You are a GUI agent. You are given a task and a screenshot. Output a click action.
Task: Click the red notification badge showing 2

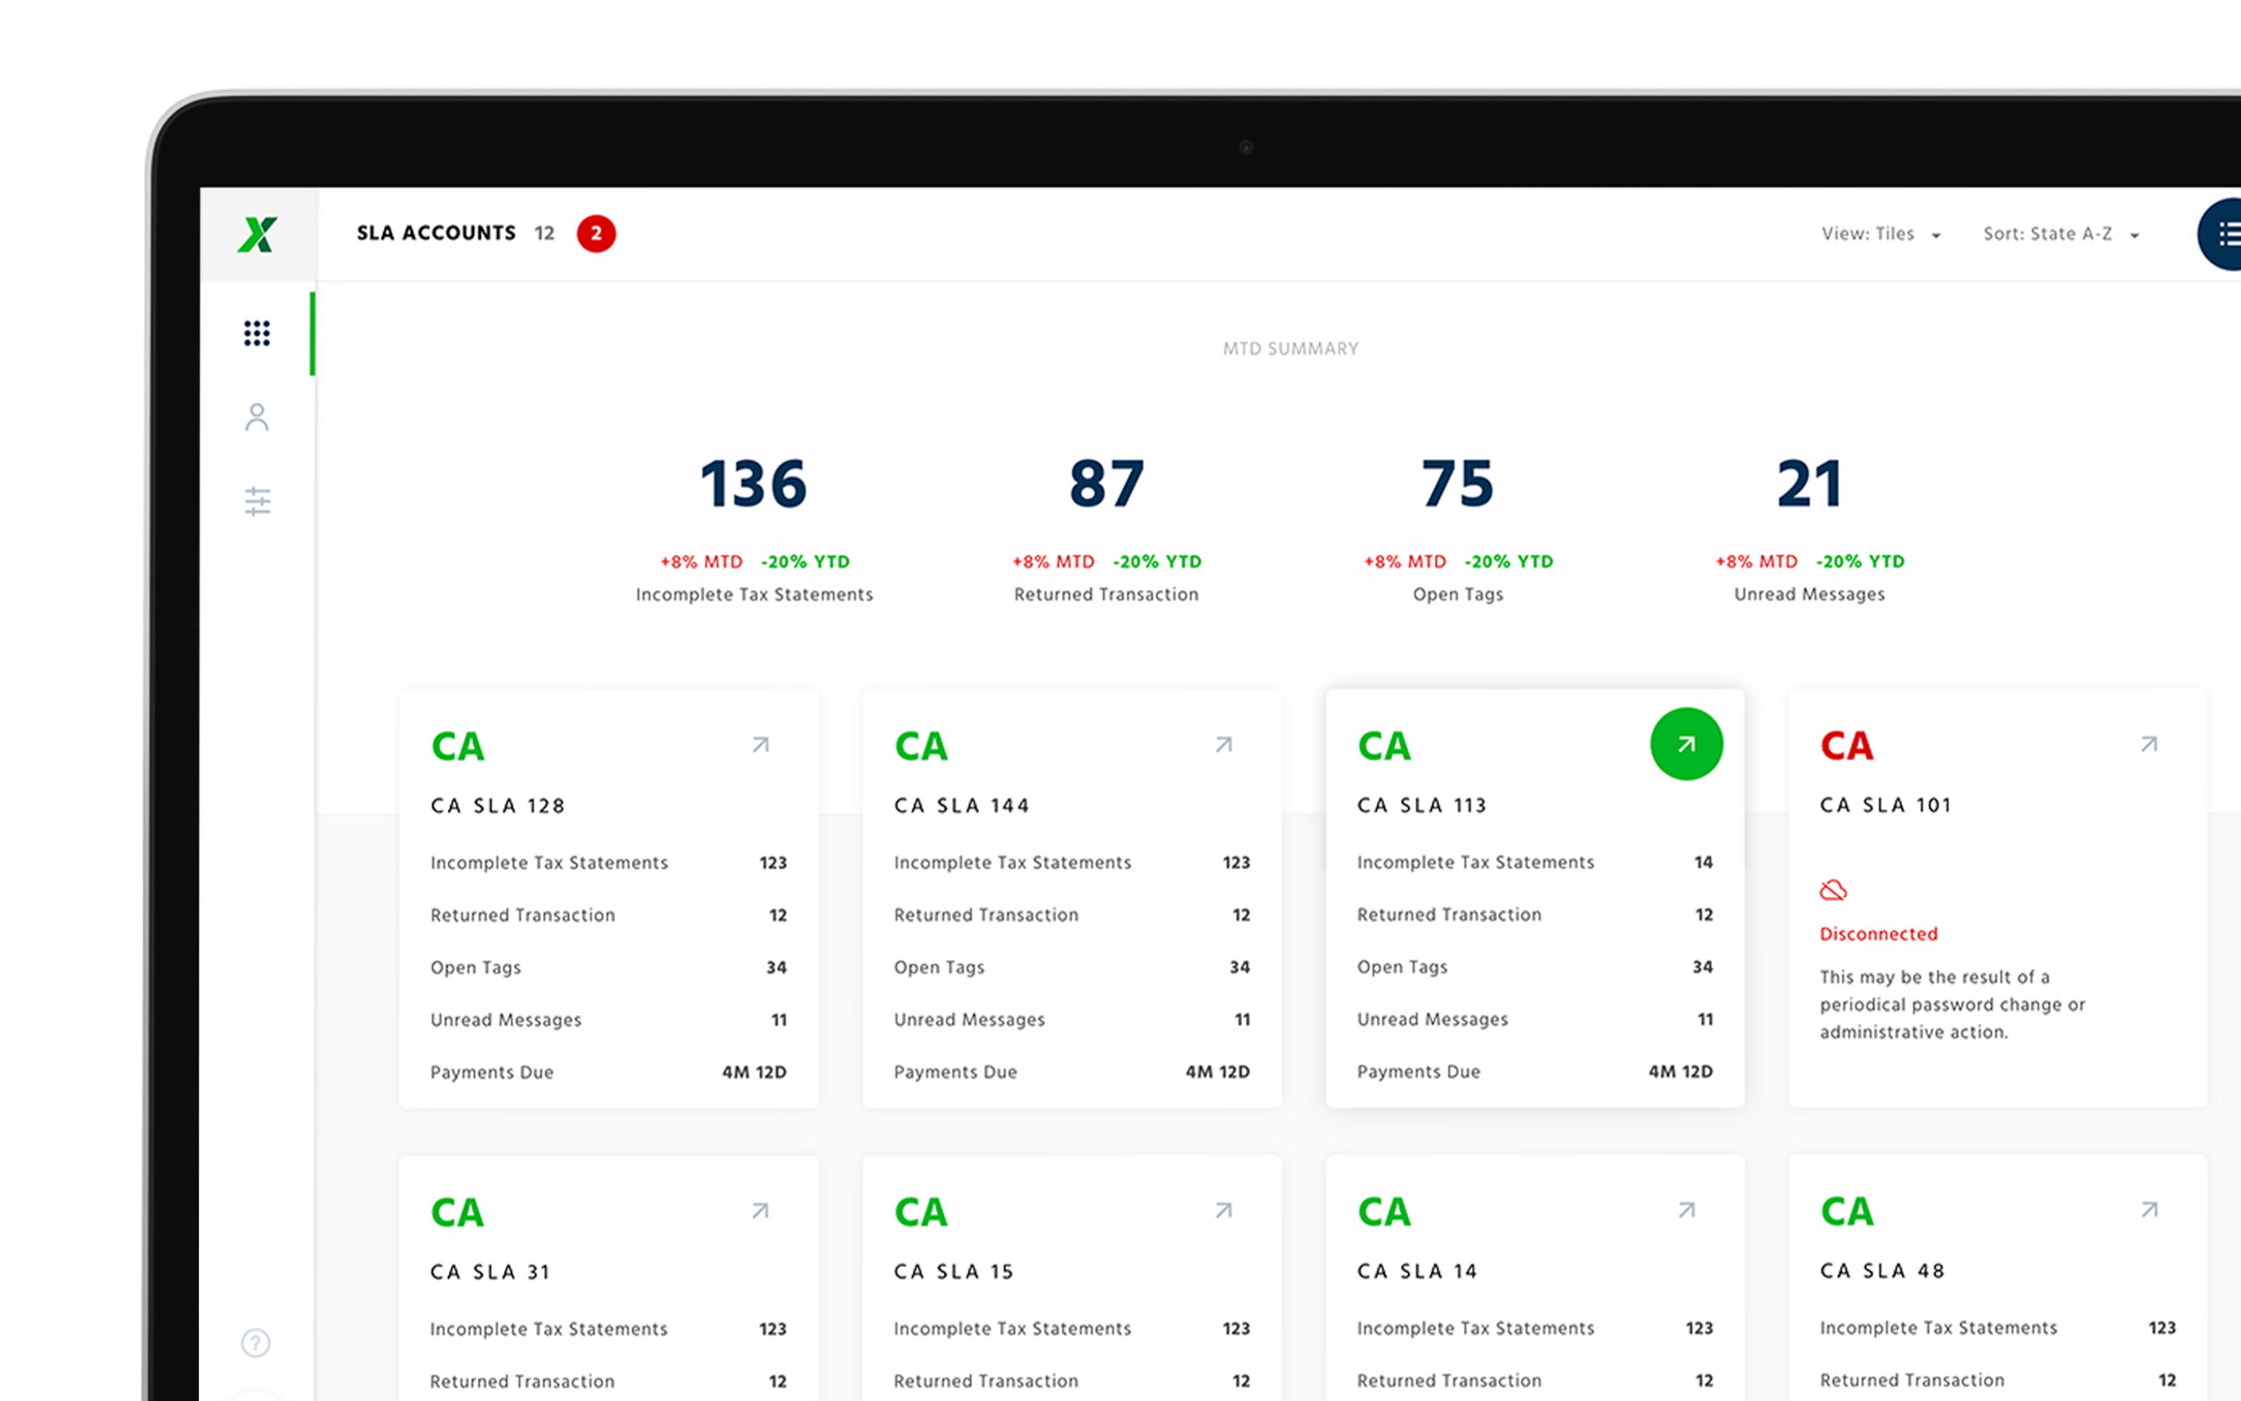pyautogui.click(x=596, y=233)
